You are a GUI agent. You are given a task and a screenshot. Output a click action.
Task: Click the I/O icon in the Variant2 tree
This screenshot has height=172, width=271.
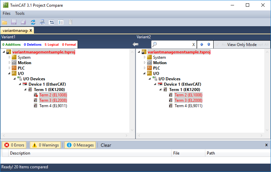click(x=149, y=73)
